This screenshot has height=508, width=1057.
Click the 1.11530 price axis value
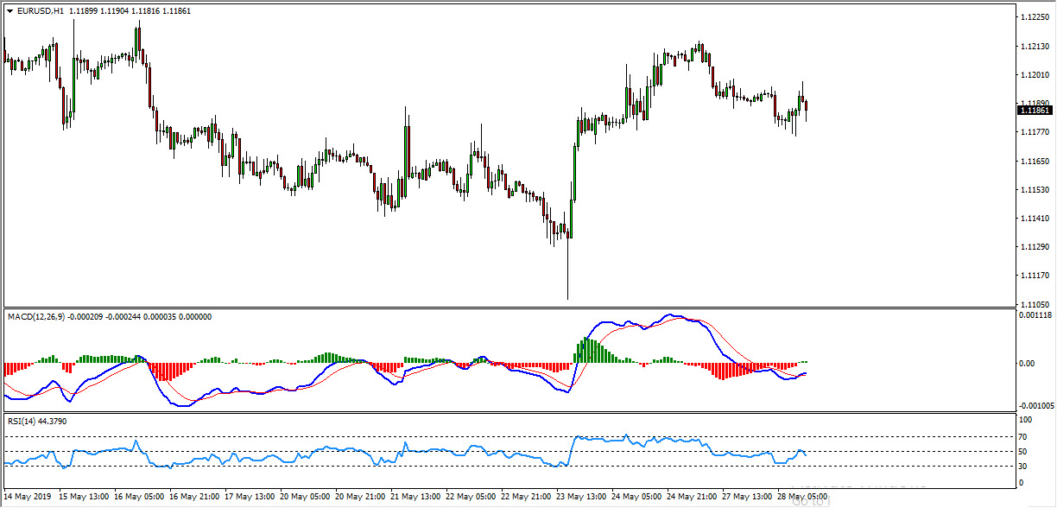click(x=1035, y=189)
